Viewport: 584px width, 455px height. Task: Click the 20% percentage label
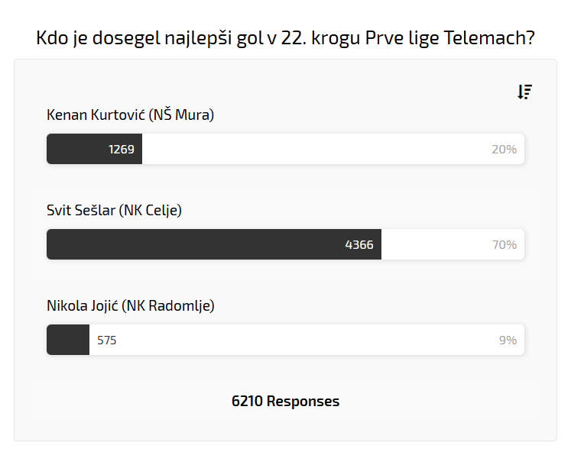point(504,150)
